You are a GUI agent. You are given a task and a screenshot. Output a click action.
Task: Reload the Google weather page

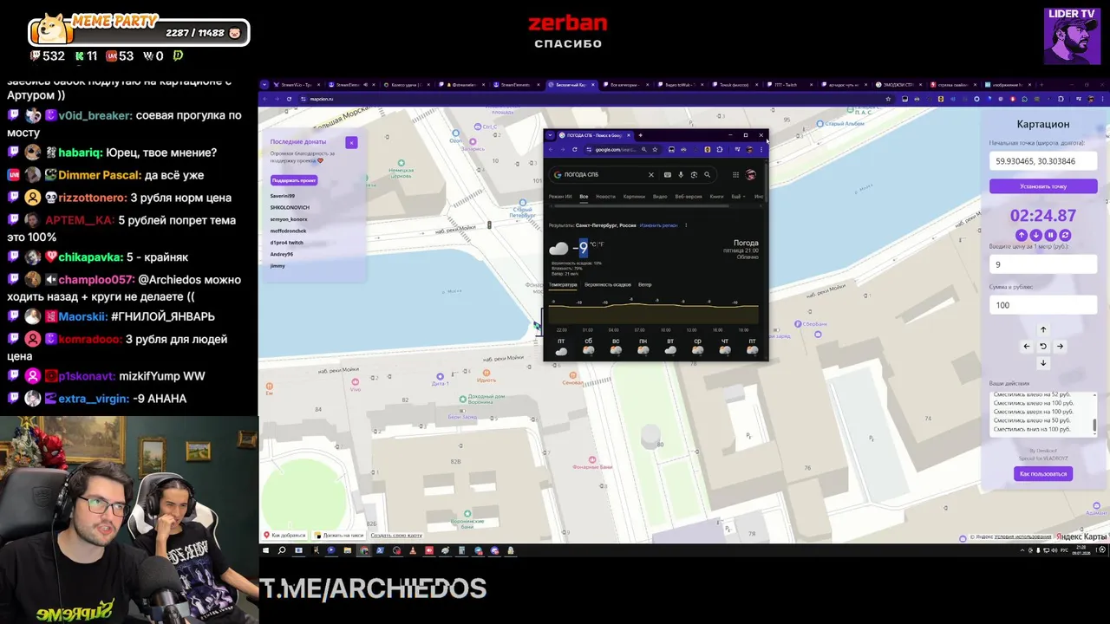[575, 150]
